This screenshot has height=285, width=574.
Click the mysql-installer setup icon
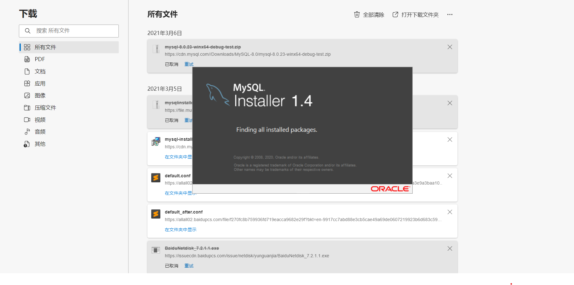pos(156,141)
